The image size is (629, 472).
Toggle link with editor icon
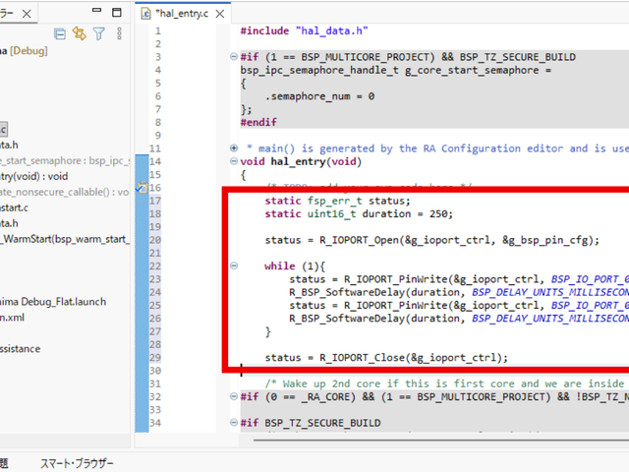79,33
